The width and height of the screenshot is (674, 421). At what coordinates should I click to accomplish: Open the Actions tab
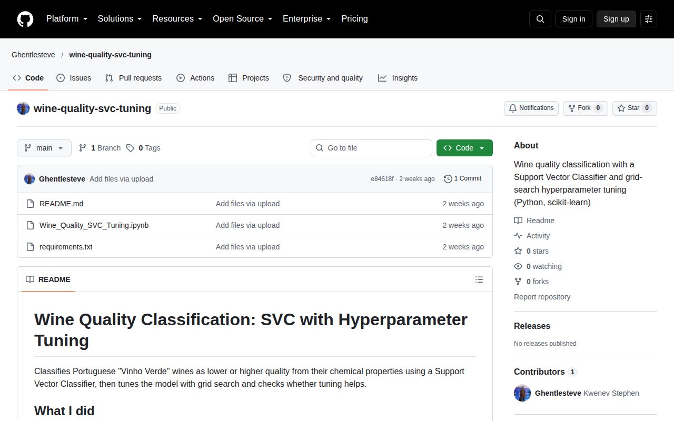pyautogui.click(x=195, y=78)
